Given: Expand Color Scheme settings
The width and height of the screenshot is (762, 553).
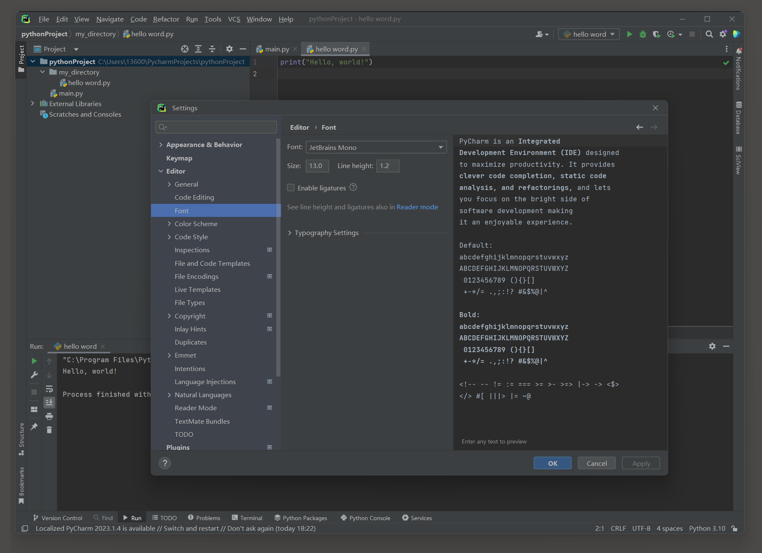Looking at the screenshot, I should [169, 224].
